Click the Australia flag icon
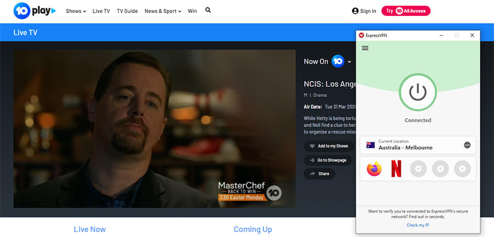This screenshot has height=237, width=494. pos(370,145)
